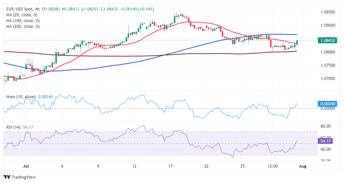
Task: Open the Mom (10, close) indicator legend
Action: click(21, 97)
